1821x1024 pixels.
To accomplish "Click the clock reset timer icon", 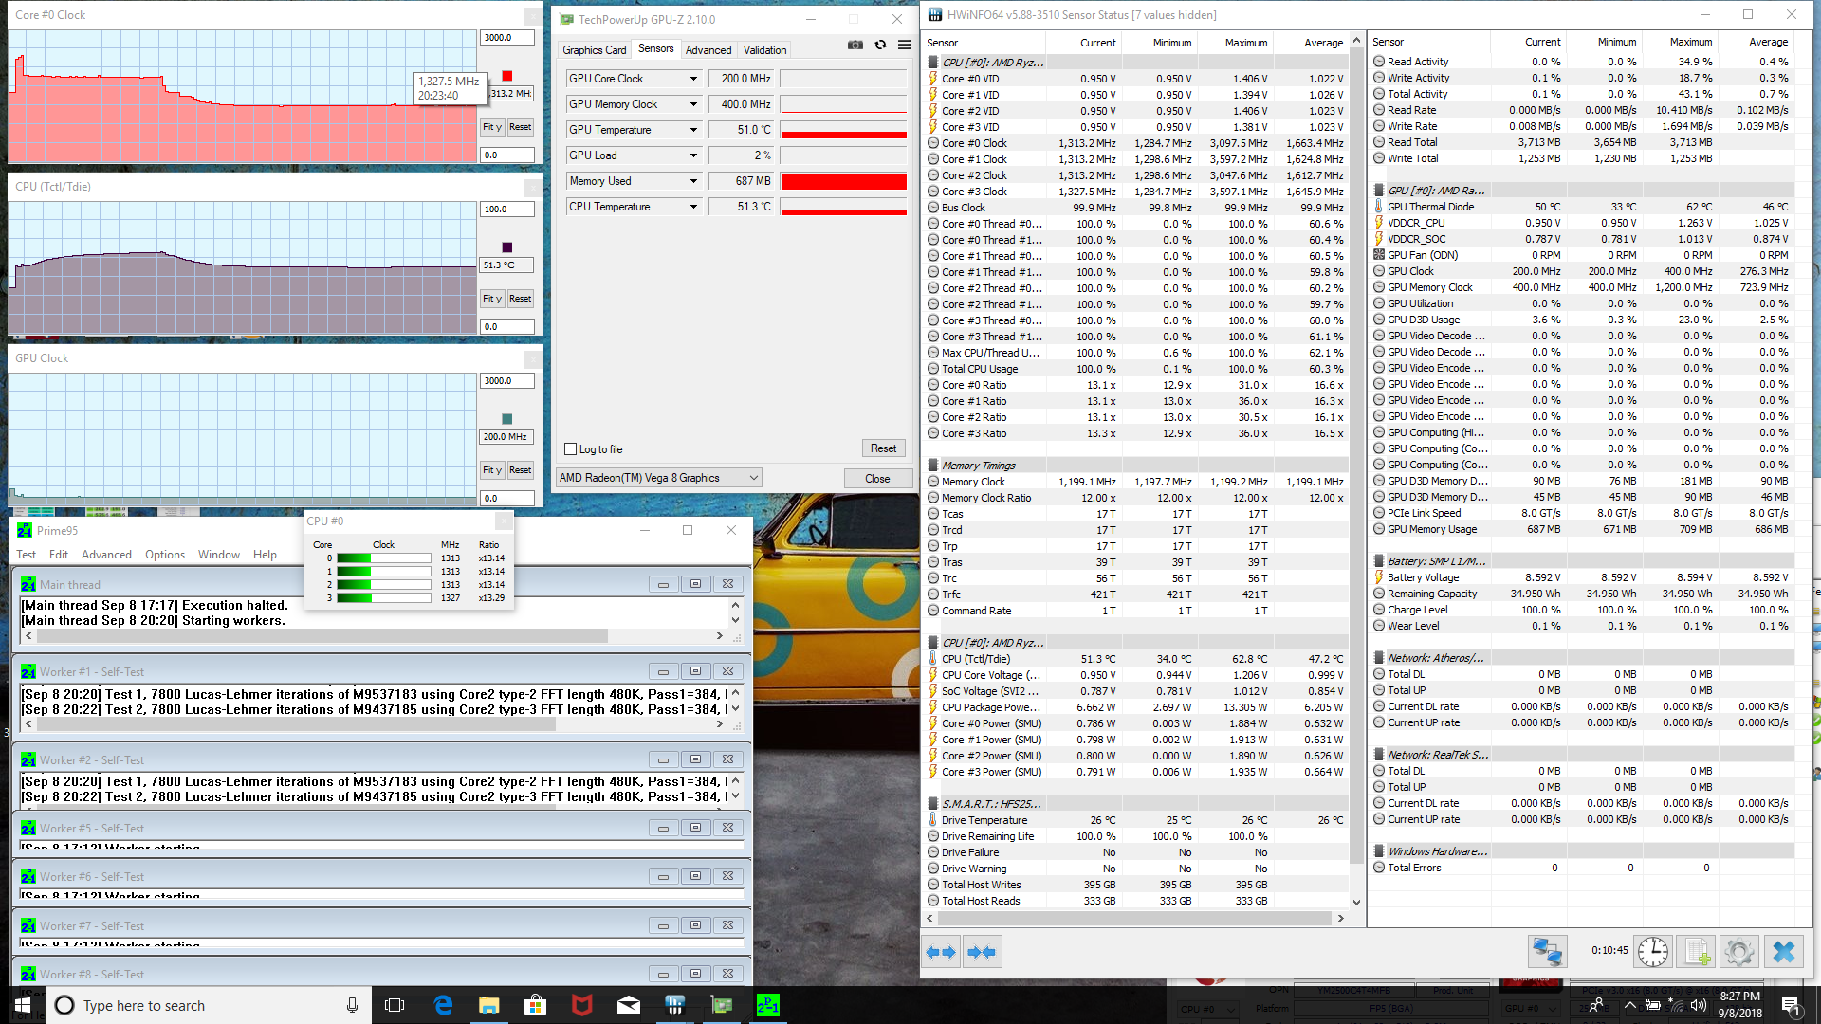I will pos(1652,951).
